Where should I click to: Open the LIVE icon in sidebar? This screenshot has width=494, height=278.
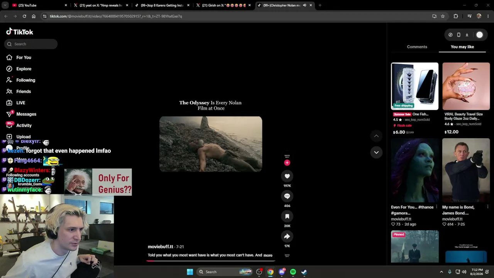[9, 103]
